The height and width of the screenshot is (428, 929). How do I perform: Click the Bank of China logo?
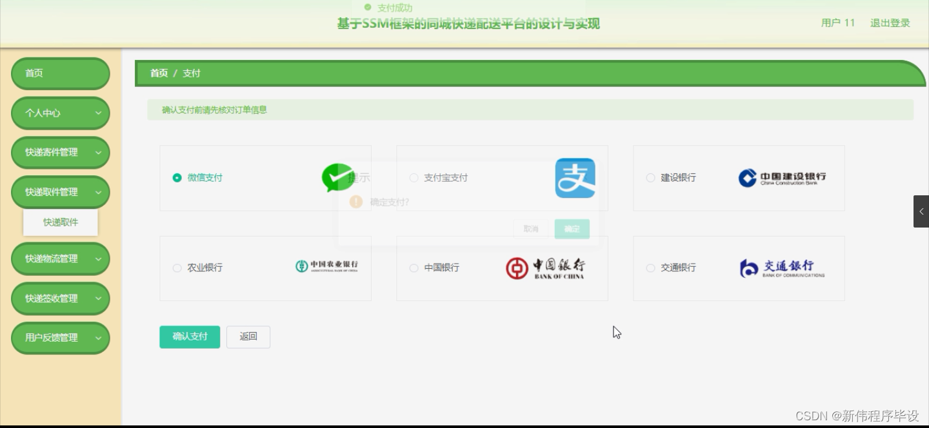click(x=545, y=268)
